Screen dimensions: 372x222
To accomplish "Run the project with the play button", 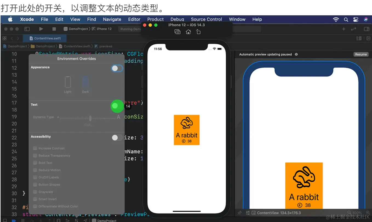I will click(41, 29).
